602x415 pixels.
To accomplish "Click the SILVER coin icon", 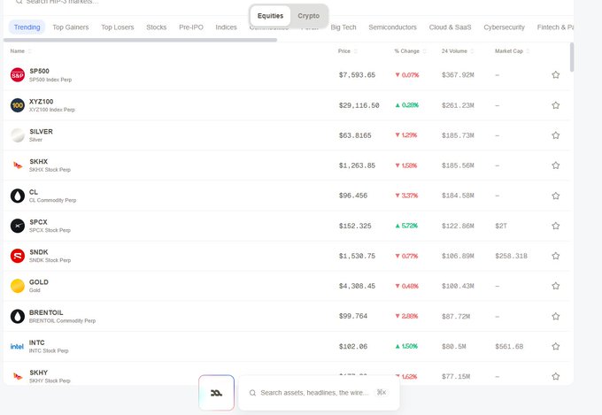I will tap(18, 135).
